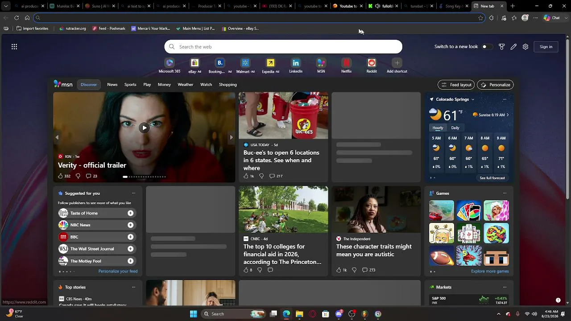571x321 pixels.
Task: Open Feed - Poshmark bookmark
Action: 109,29
